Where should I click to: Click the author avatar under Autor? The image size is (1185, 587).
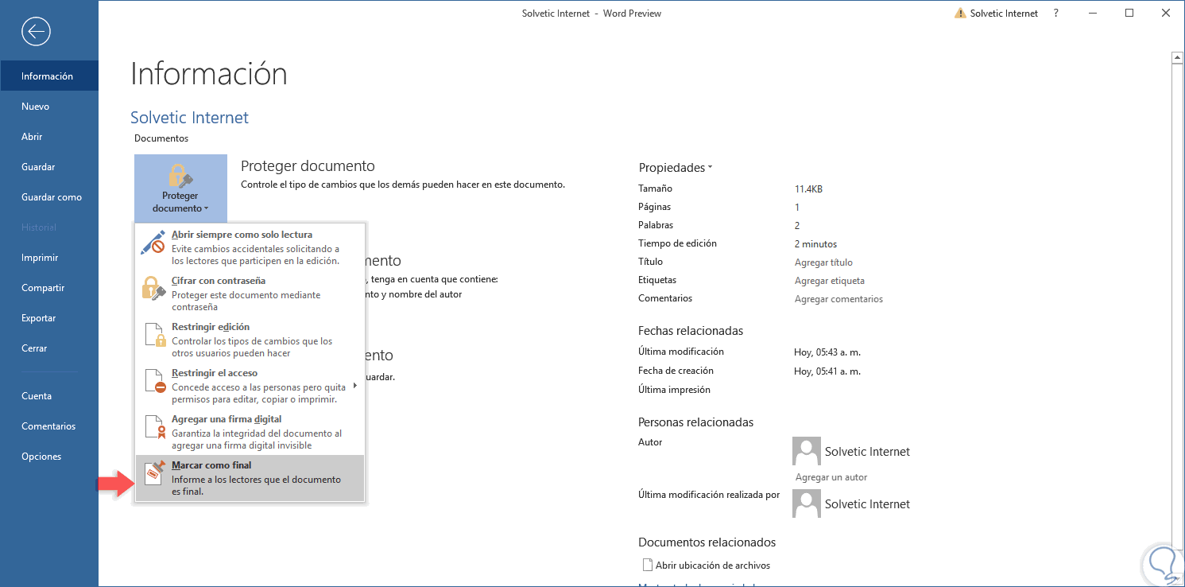806,451
